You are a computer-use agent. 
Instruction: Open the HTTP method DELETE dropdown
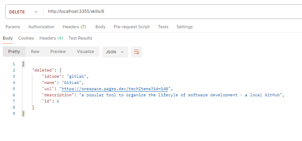point(23,12)
